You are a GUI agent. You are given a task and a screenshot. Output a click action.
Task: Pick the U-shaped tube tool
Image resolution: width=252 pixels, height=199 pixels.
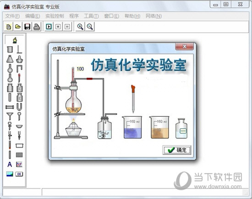[19, 107]
